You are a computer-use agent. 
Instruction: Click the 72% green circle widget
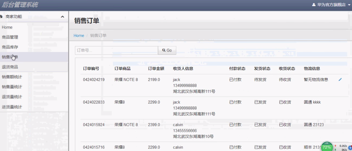tap(327, 147)
